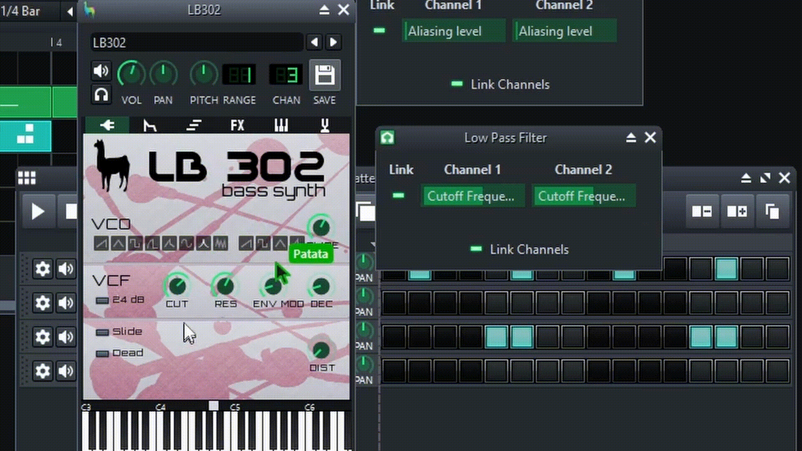Select the bandlimited sawtooth waveform
Screen dimensions: 802x451
pos(246,243)
